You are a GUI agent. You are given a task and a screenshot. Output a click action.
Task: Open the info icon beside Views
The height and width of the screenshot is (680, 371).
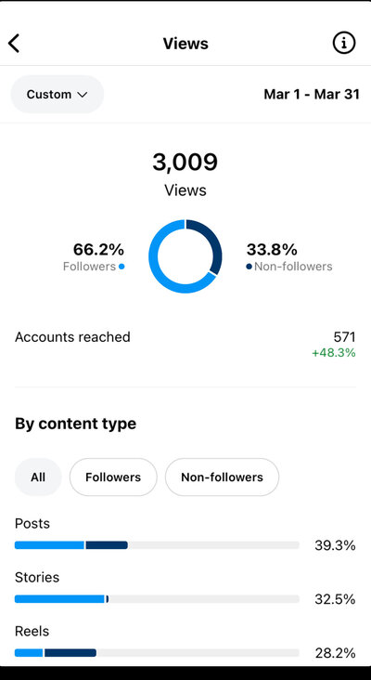point(344,43)
